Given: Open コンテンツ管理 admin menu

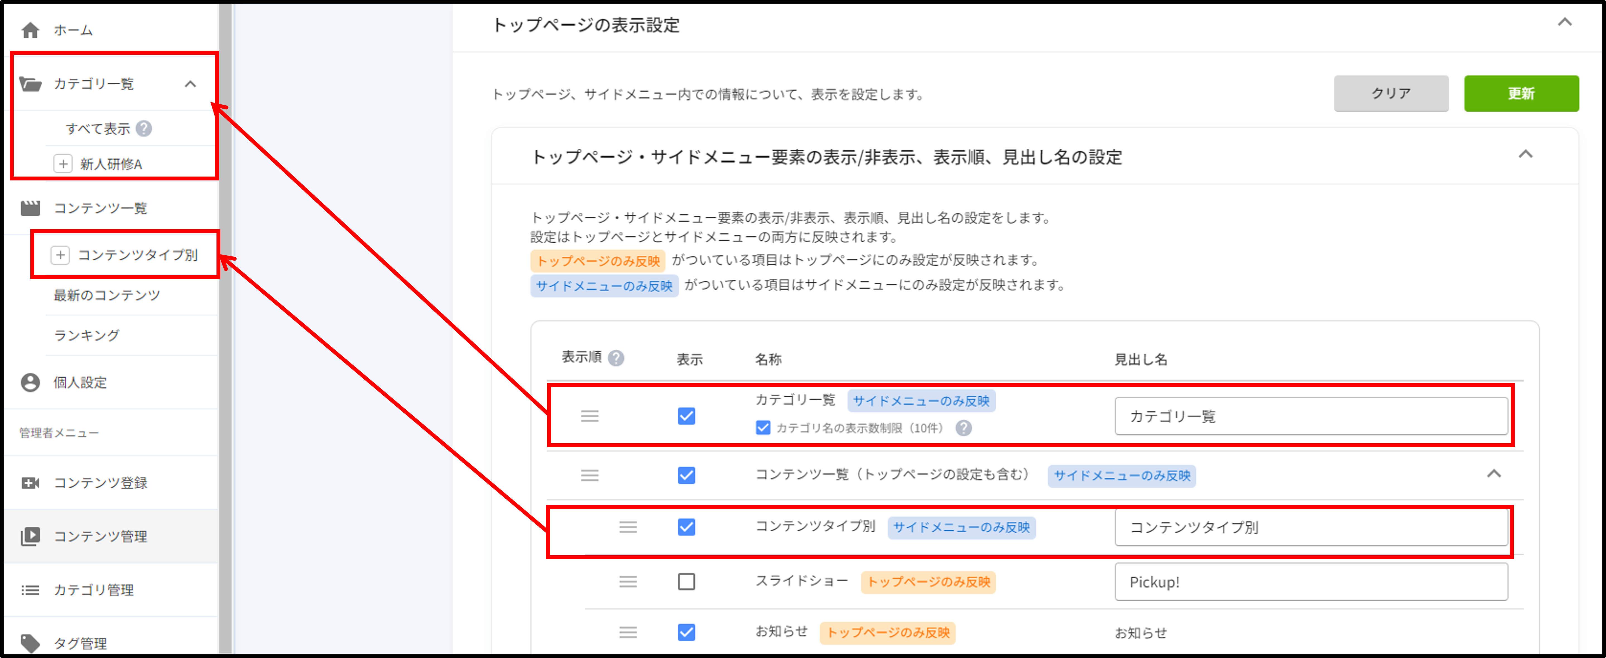Looking at the screenshot, I should 100,537.
